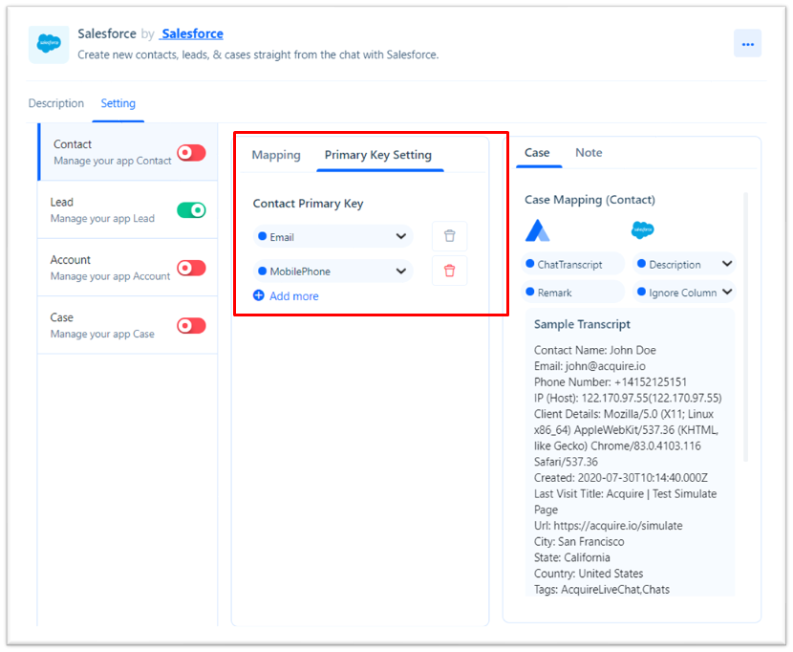The height and width of the screenshot is (652, 793).
Task: Delete the Email primary key row
Action: tap(450, 236)
